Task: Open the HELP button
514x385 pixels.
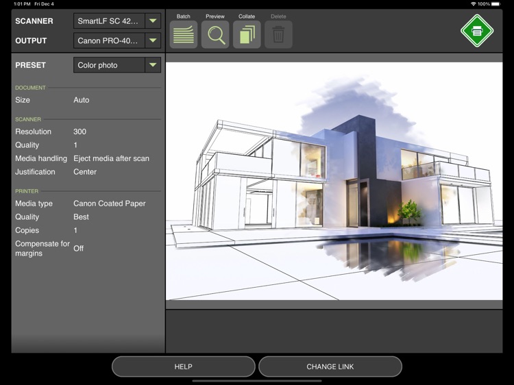Action: [183, 367]
